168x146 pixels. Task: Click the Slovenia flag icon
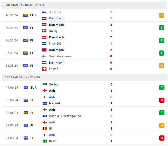click(x=44, y=12)
